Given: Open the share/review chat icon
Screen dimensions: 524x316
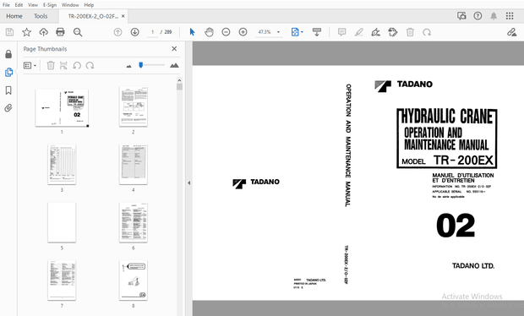Looking at the screenshot, I should point(461,16).
